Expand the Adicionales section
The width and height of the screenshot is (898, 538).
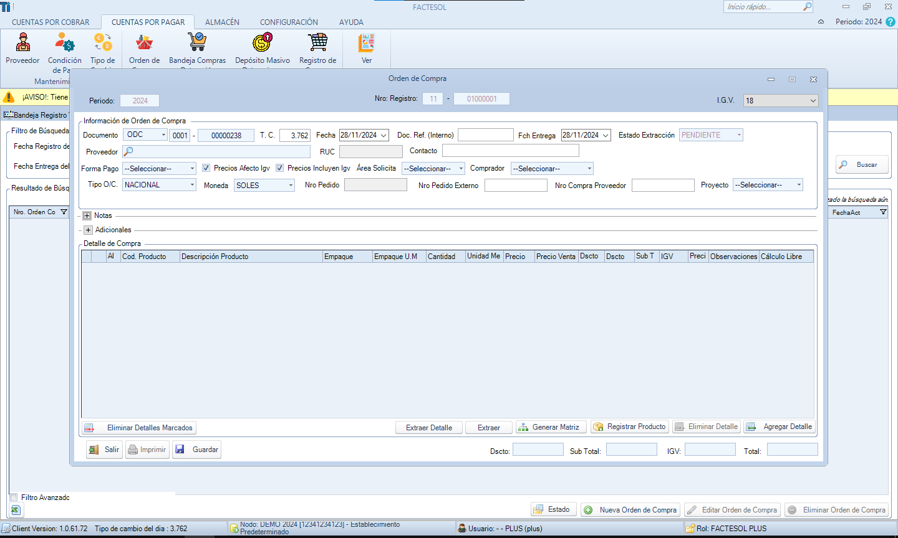[88, 230]
